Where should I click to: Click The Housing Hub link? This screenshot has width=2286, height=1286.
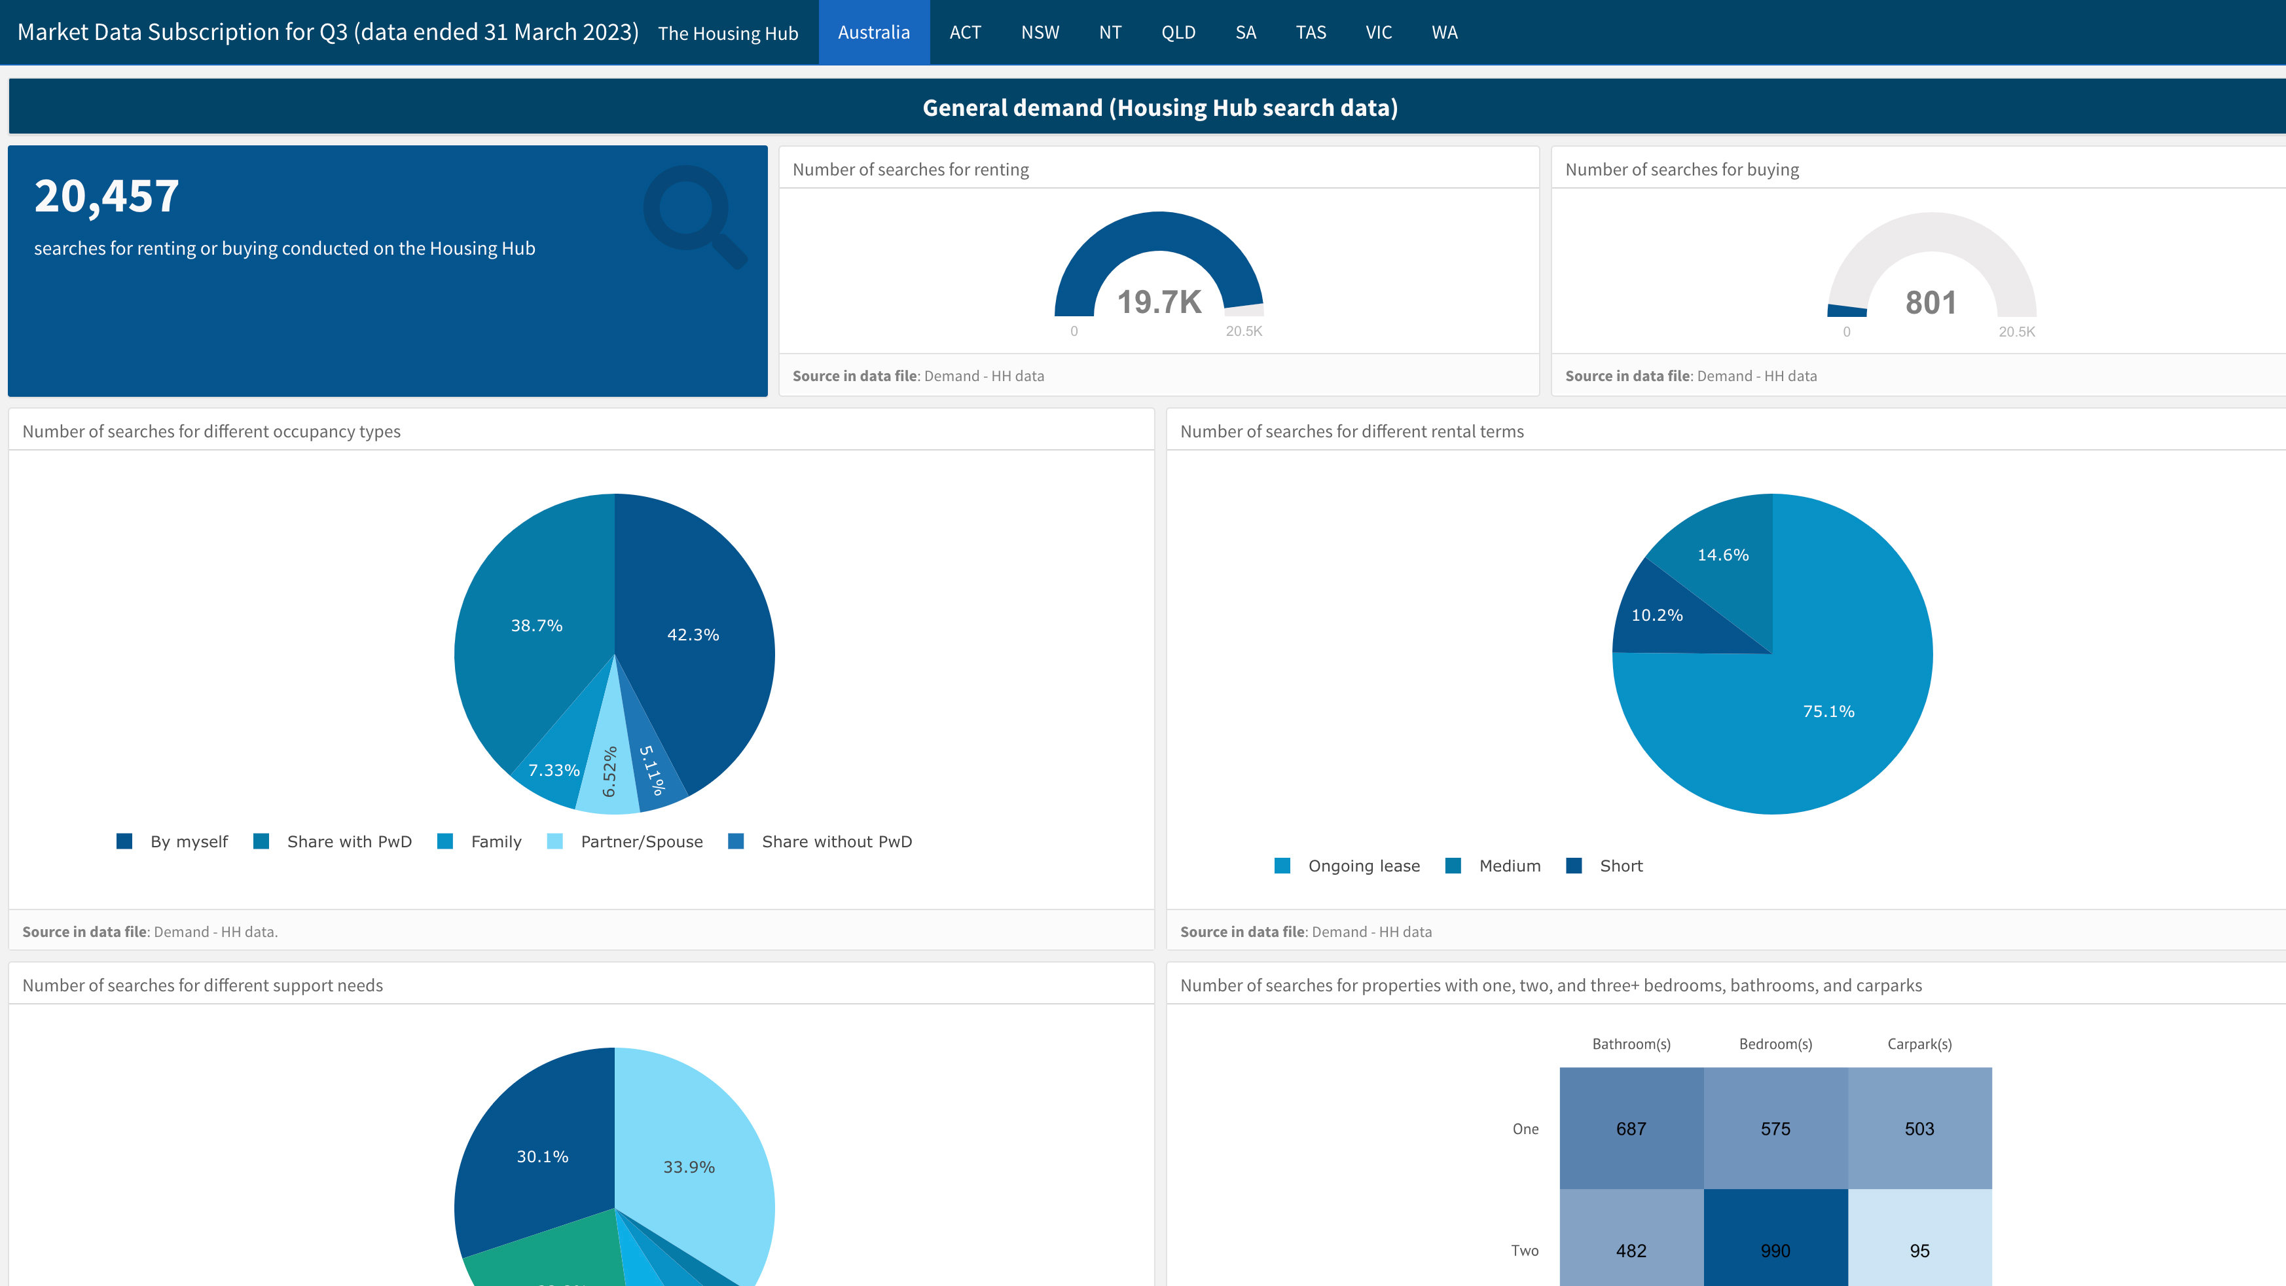coord(728,34)
